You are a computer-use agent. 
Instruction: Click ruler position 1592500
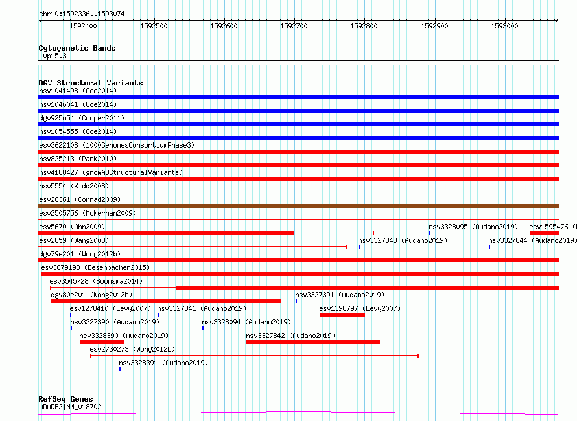click(154, 26)
